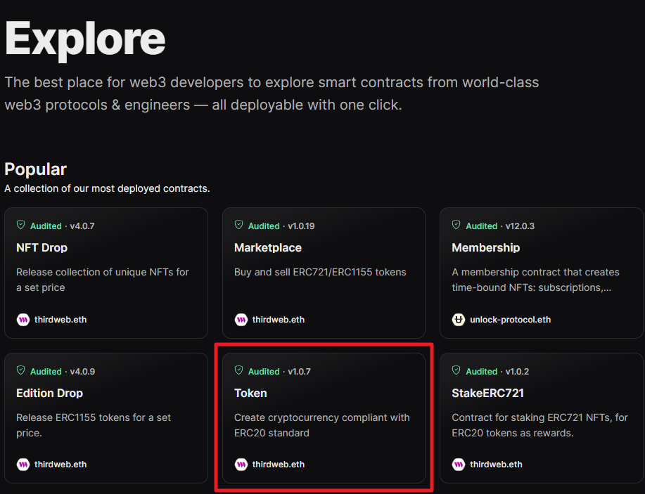Click 'A collection of our most deployed contracts' subtitle
Image resolution: width=645 pixels, height=494 pixels.
coord(107,188)
